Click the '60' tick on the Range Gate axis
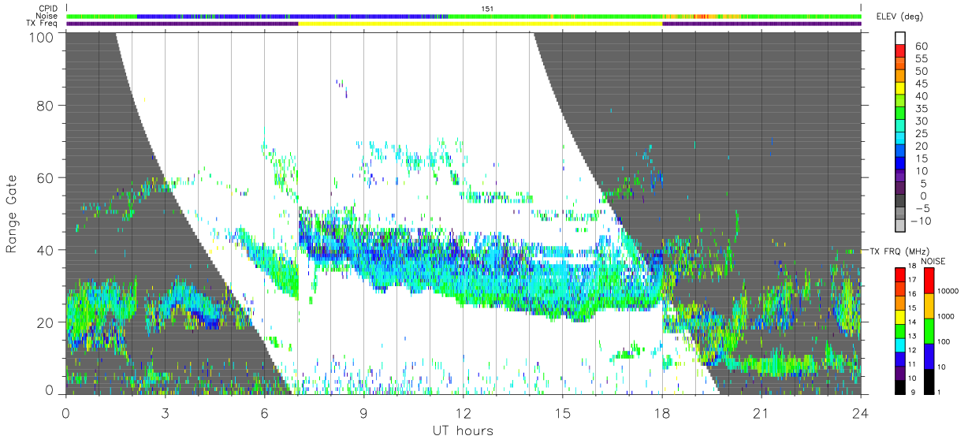Viewport: 968px width, 447px height. [46, 177]
